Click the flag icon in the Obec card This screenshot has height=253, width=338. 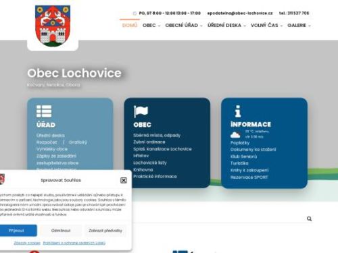point(141,111)
